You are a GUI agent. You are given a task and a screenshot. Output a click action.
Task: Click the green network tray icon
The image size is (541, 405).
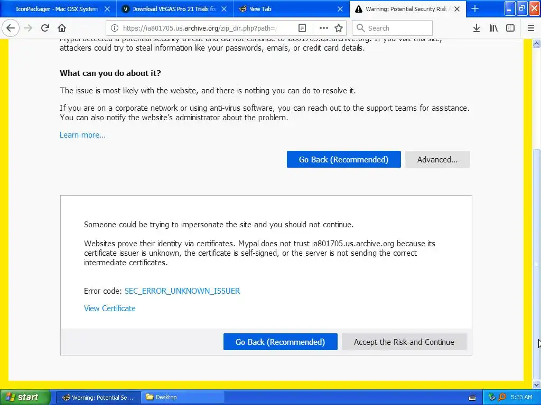coord(492,397)
